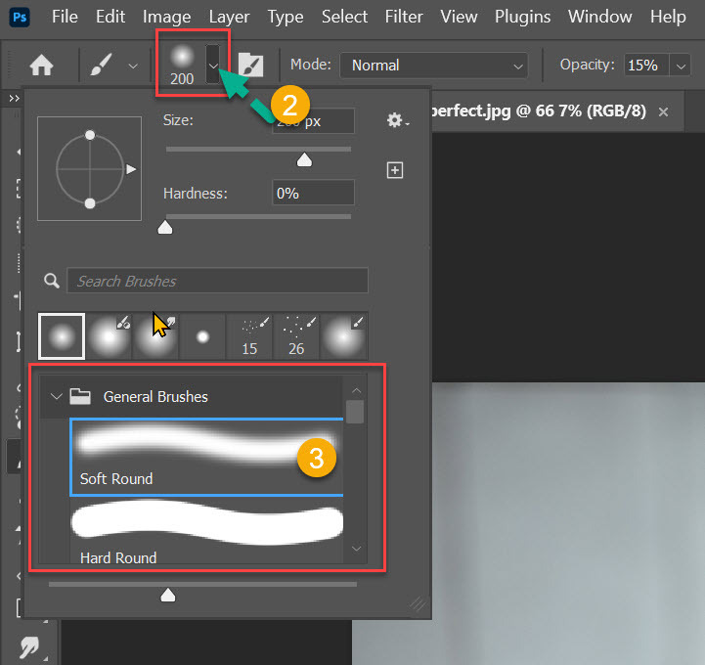Click the Hardness 0% field
The image size is (705, 665).
[x=313, y=194]
